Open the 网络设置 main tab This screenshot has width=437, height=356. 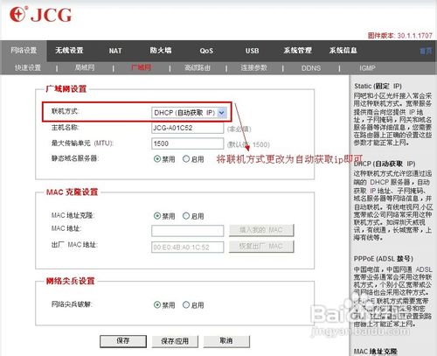tap(24, 51)
